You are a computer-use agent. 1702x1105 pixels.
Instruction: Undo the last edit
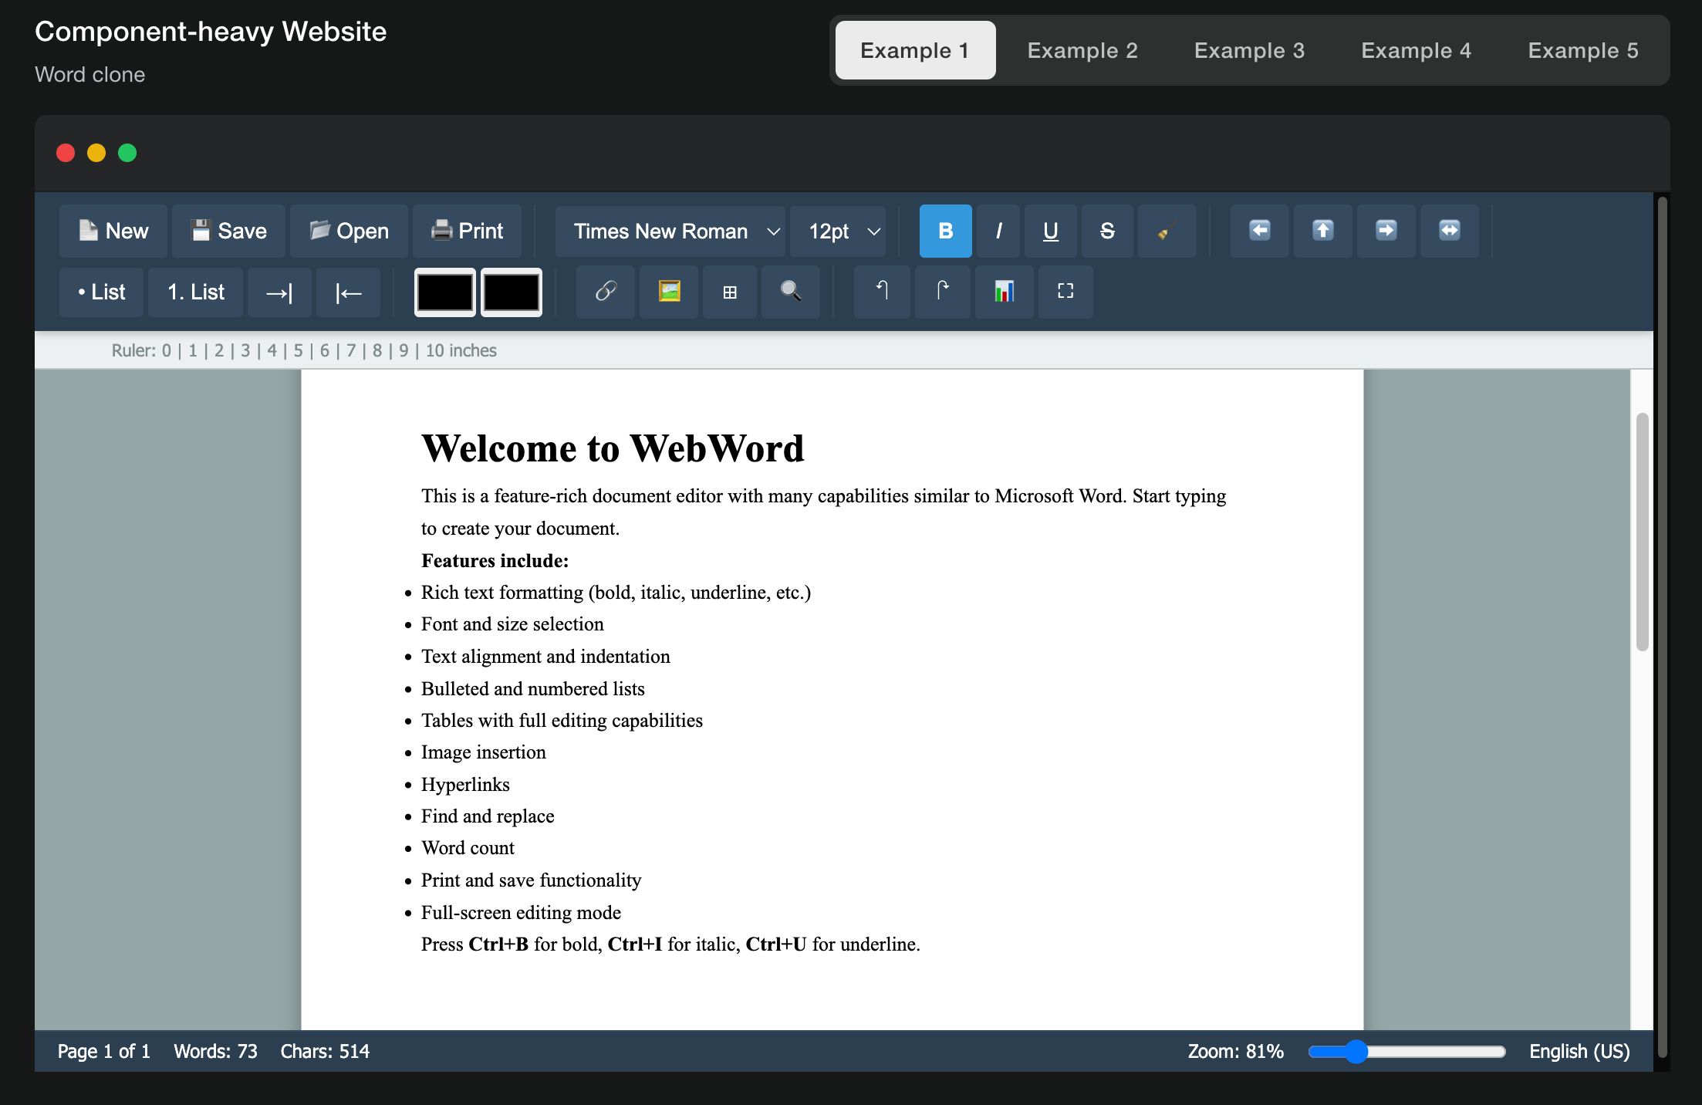point(881,292)
